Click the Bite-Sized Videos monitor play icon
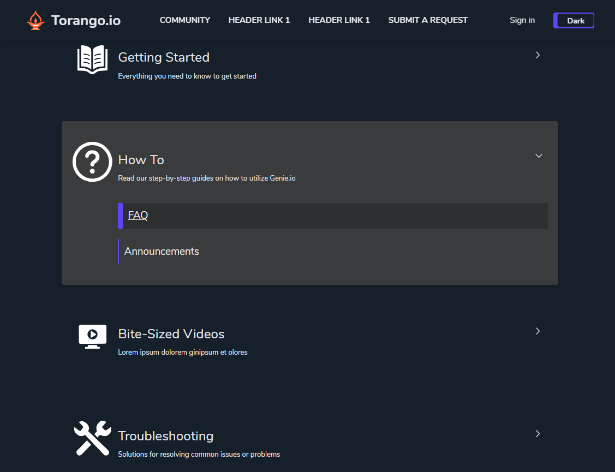The height and width of the screenshot is (472, 615). [x=92, y=336]
